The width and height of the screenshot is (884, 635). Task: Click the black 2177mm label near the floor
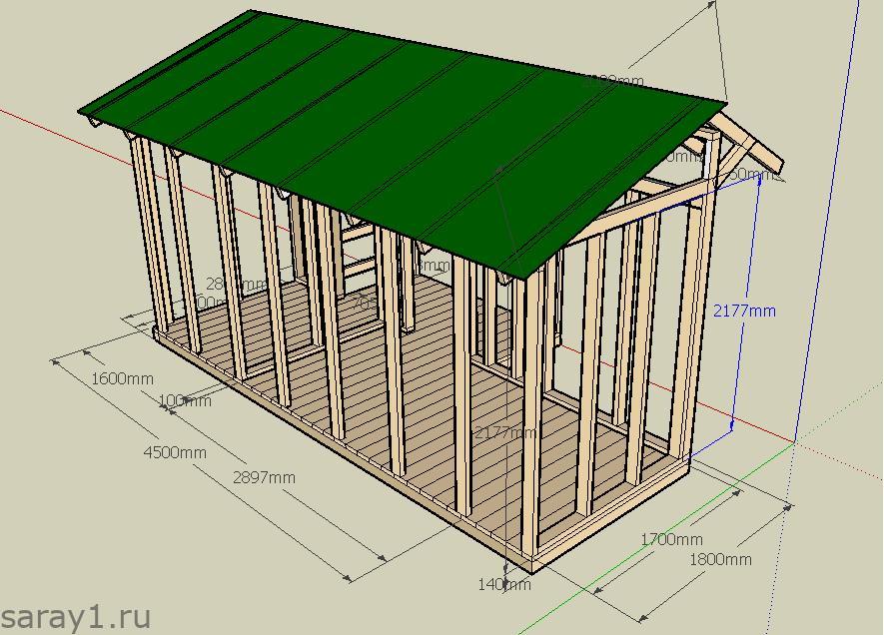[504, 433]
